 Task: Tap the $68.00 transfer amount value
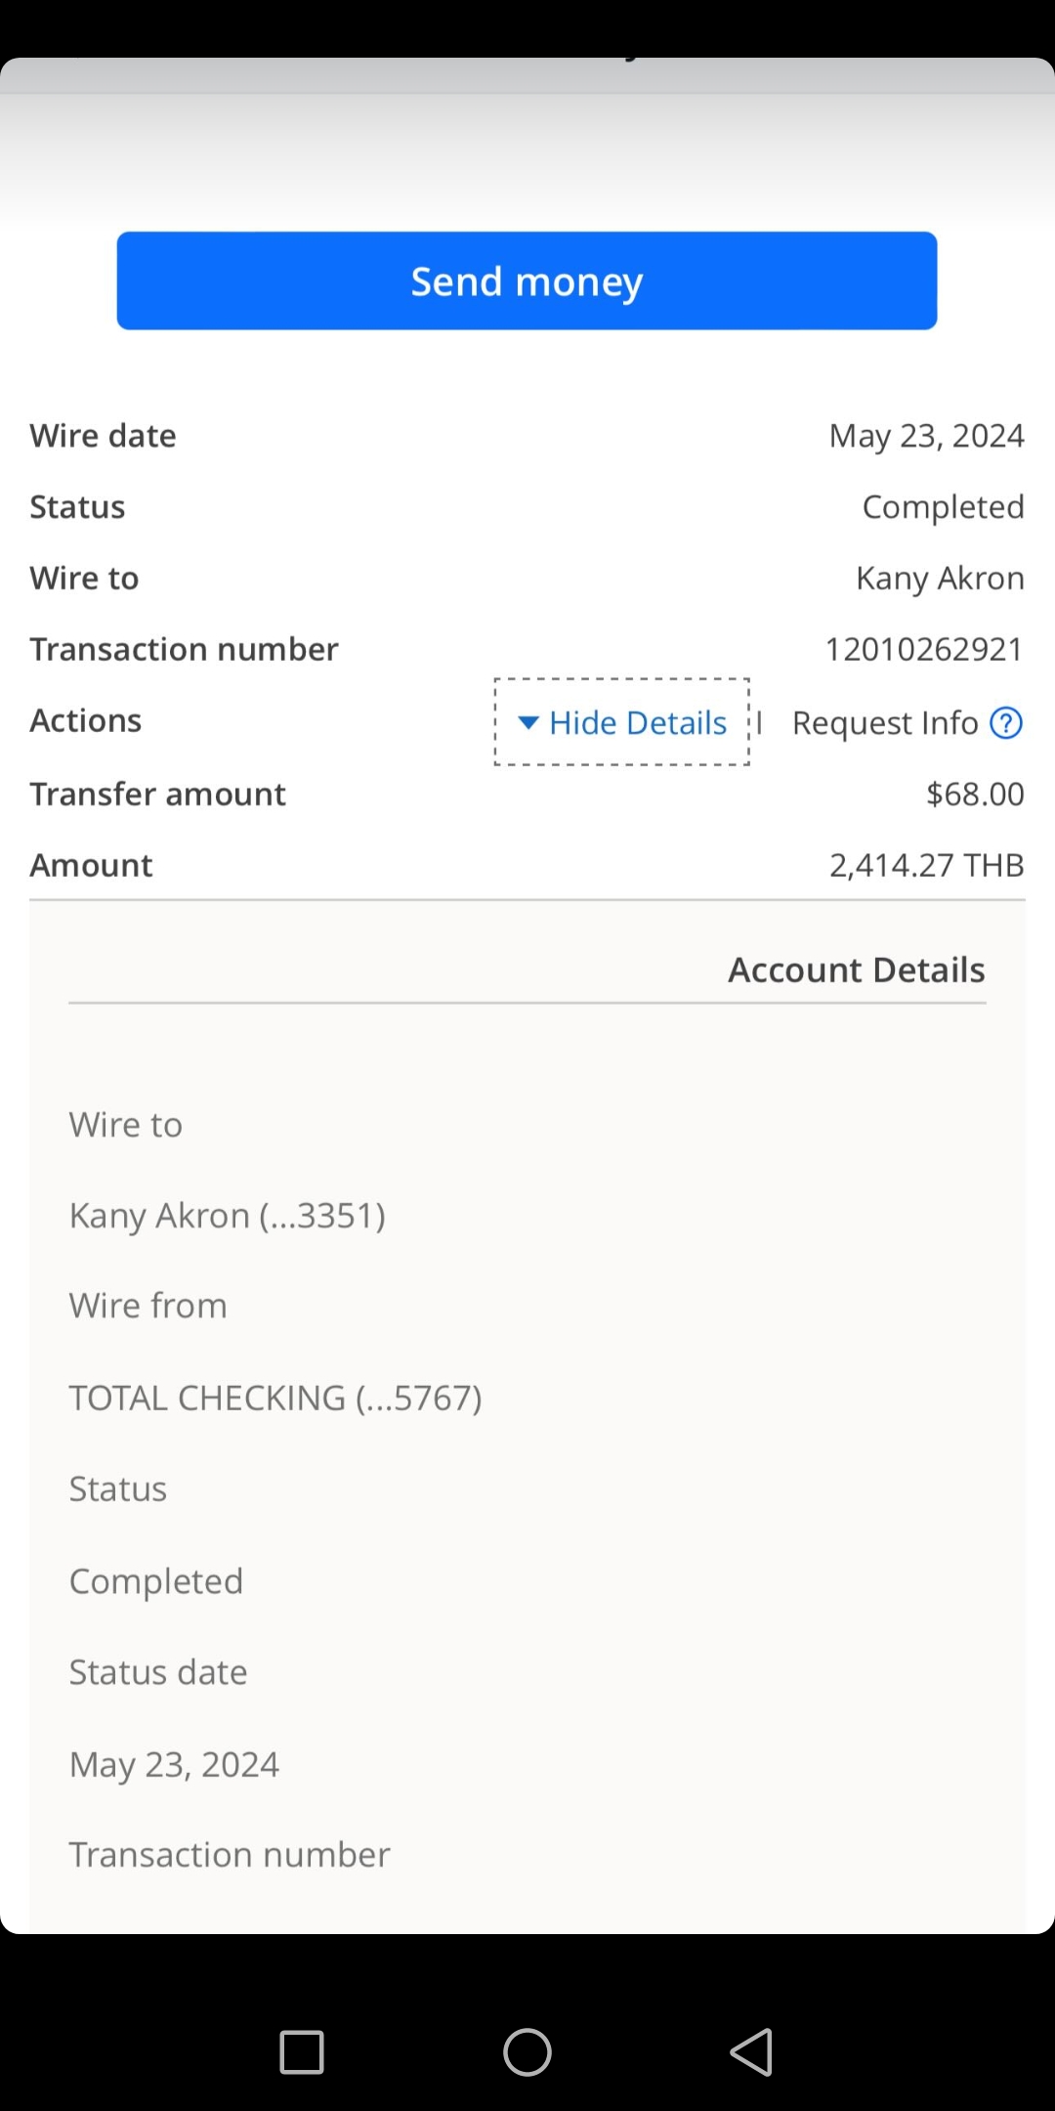click(975, 794)
